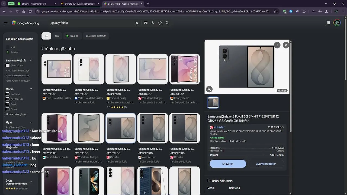Image resolution: width=347 pixels, height=195 pixels.
Task: Check the Samsung brand filter
Action: (x=8, y=94)
